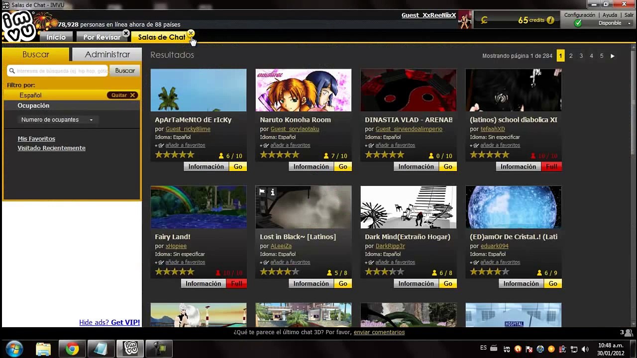Screen dimensions: 637x358
Task: Switch to the Inicio tab
Action: pos(56,37)
